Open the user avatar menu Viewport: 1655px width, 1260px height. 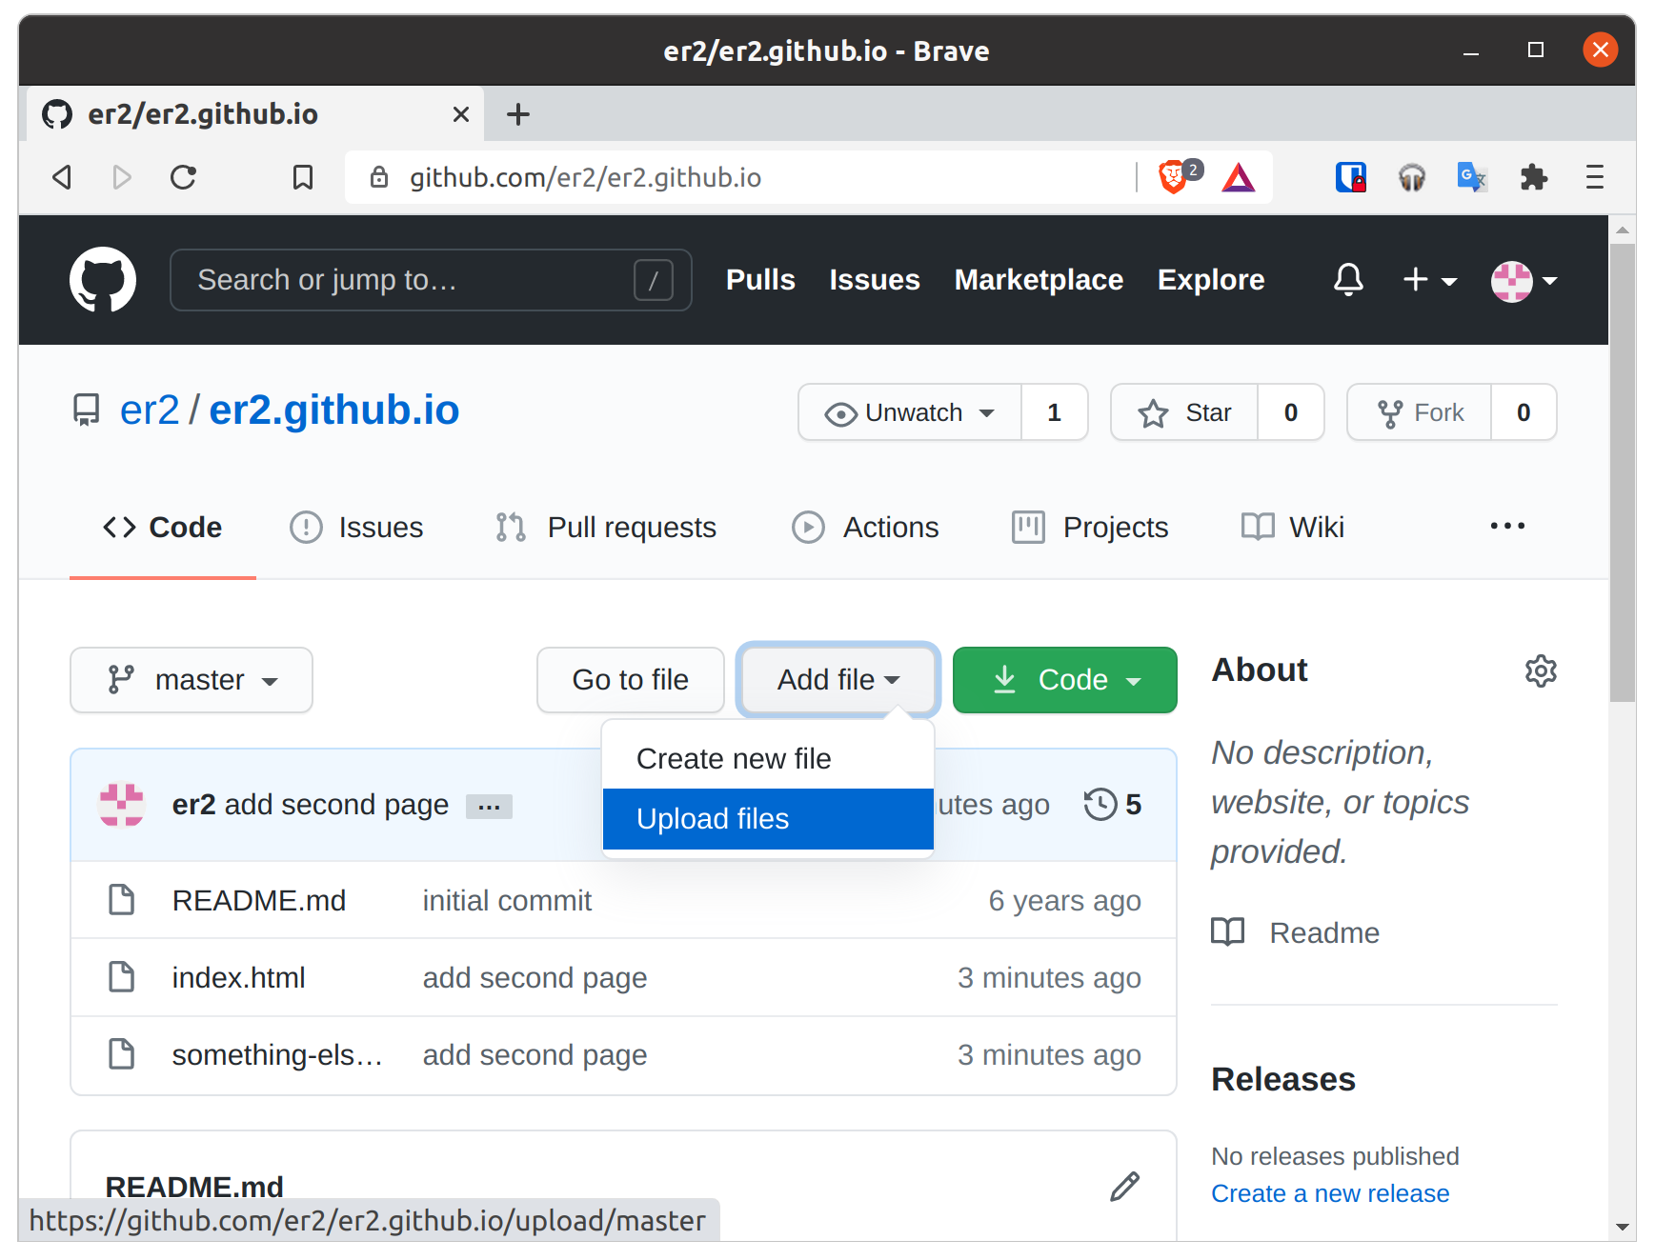coord(1524,281)
